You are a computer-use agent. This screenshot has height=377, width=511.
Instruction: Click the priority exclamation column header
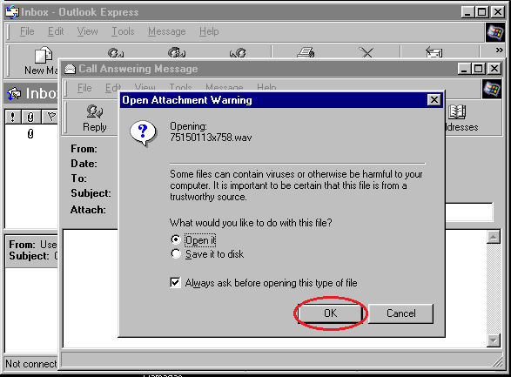click(12, 117)
